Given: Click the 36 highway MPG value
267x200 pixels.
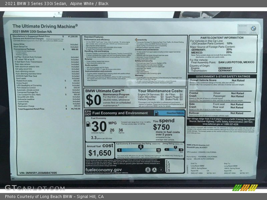Looking at the screenshot, I should tap(121, 130).
